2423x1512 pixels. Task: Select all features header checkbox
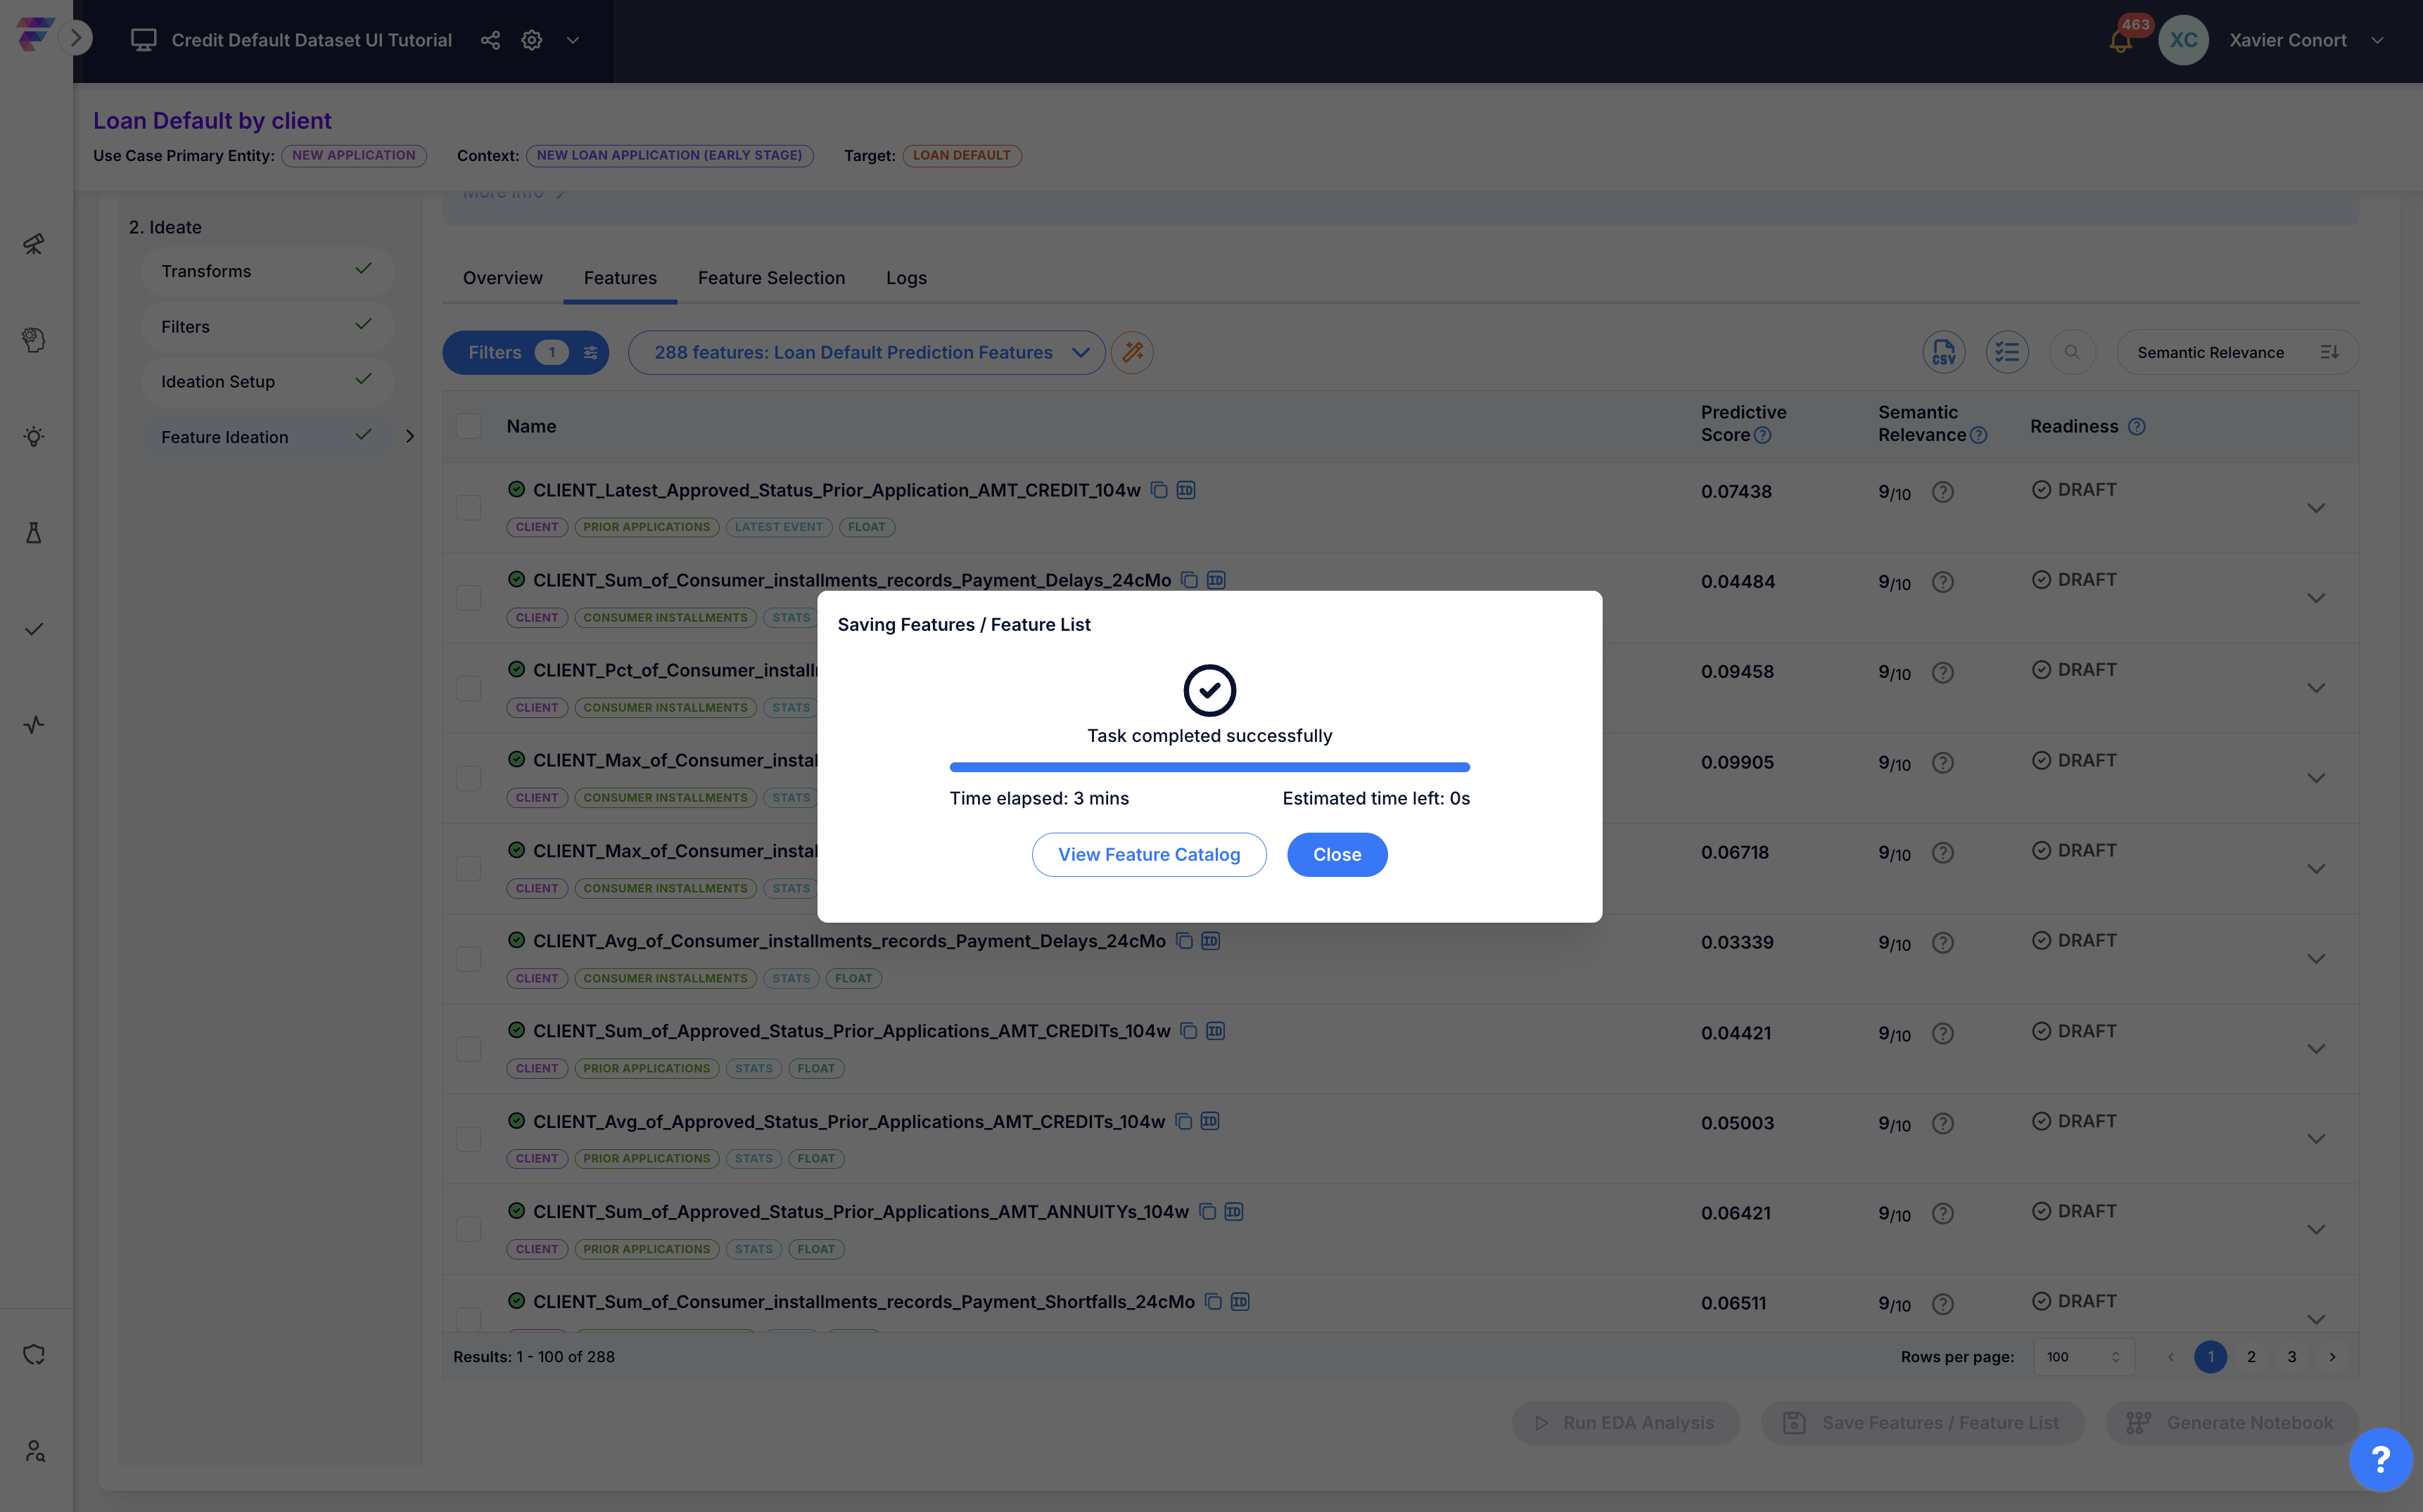point(468,426)
